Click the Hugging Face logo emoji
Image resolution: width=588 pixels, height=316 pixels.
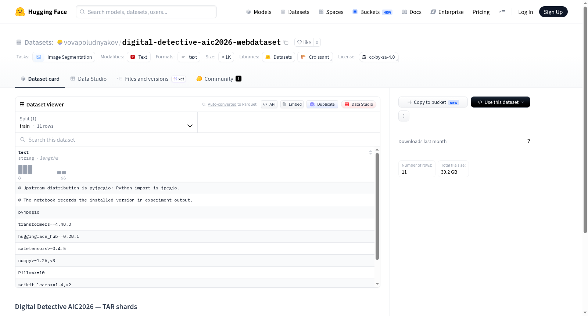click(x=20, y=12)
